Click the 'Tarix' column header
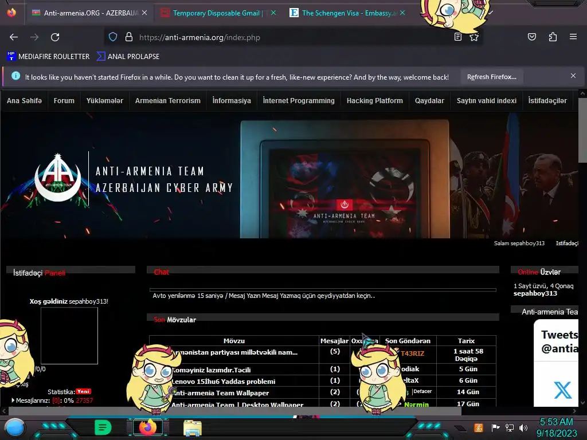 [x=466, y=341]
